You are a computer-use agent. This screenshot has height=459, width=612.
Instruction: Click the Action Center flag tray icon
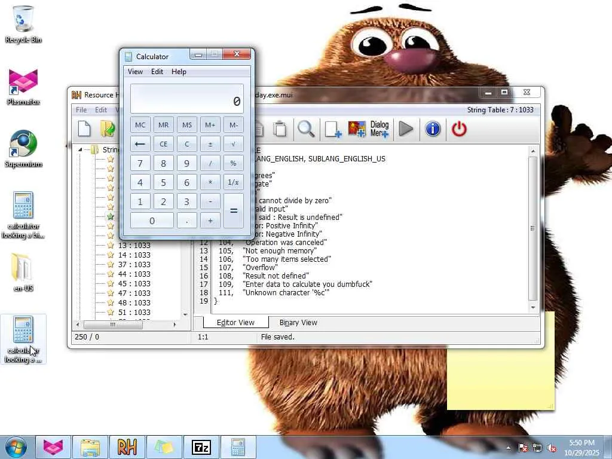(523, 448)
